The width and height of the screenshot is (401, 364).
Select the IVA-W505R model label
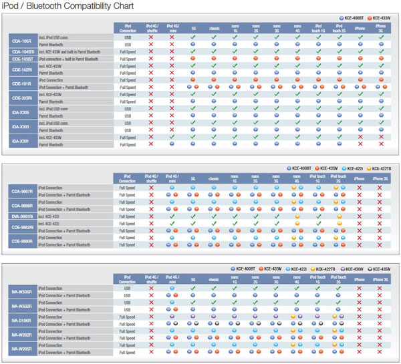tap(23, 292)
